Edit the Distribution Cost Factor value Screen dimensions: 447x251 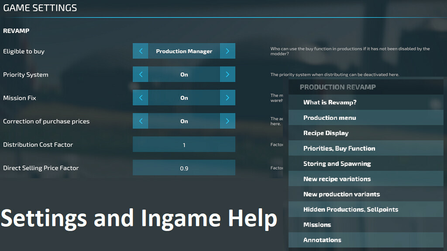pyautogui.click(x=184, y=144)
